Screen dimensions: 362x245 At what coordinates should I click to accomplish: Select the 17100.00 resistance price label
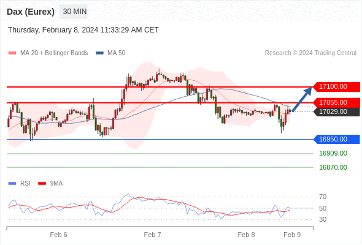click(337, 86)
